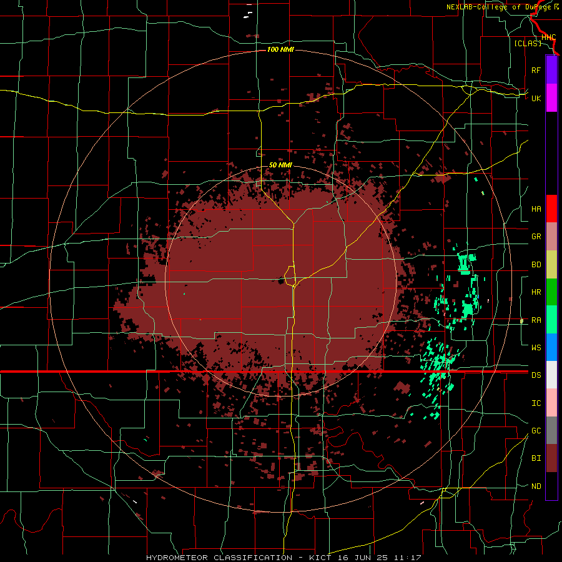
Task: Click the UK legend label
Action: coord(536,98)
